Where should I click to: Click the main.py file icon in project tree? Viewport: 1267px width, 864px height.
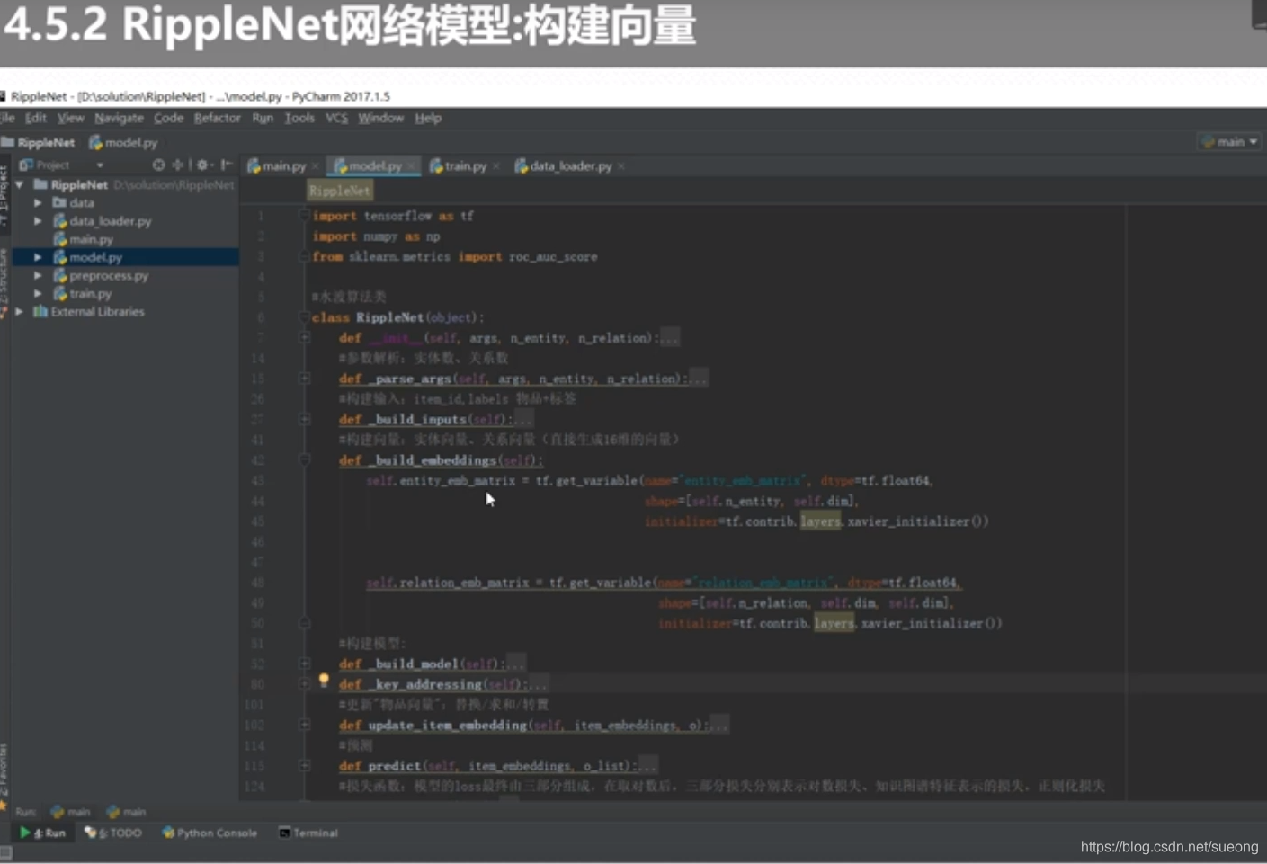coord(60,239)
